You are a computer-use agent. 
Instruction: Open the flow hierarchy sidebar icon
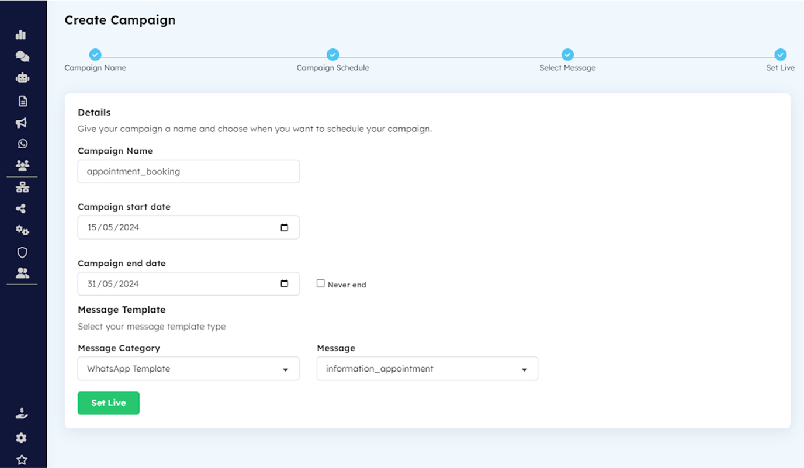22,186
